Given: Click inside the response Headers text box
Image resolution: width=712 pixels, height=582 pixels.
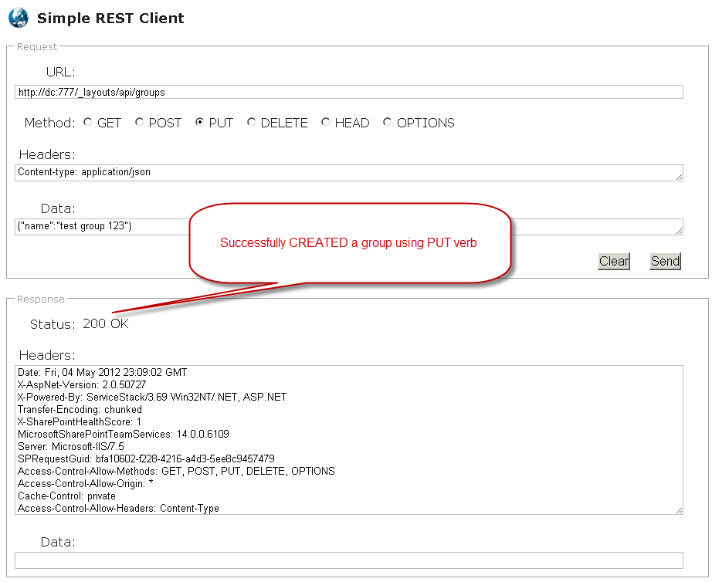Looking at the screenshot, I should (x=348, y=439).
